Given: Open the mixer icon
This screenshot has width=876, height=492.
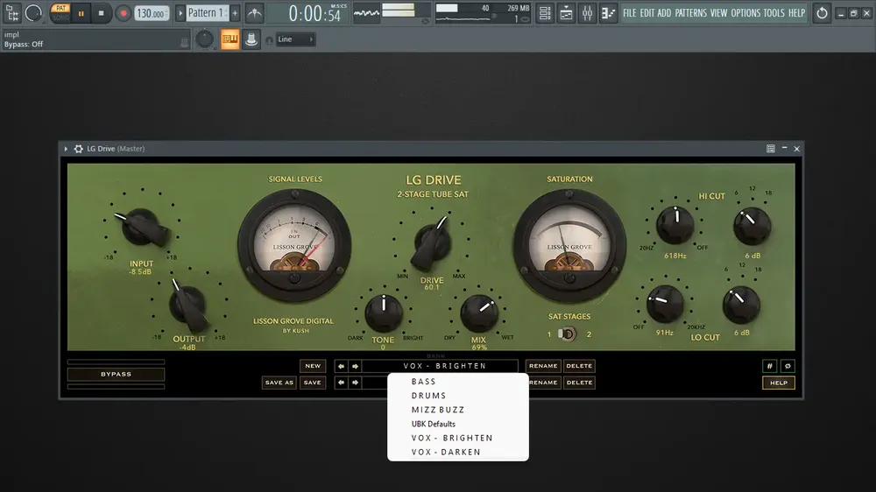Looking at the screenshot, I should [587, 13].
